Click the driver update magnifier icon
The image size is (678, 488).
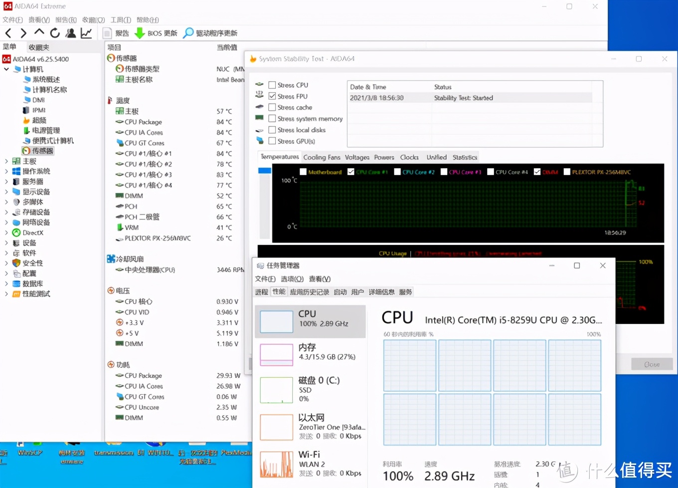[x=188, y=33]
